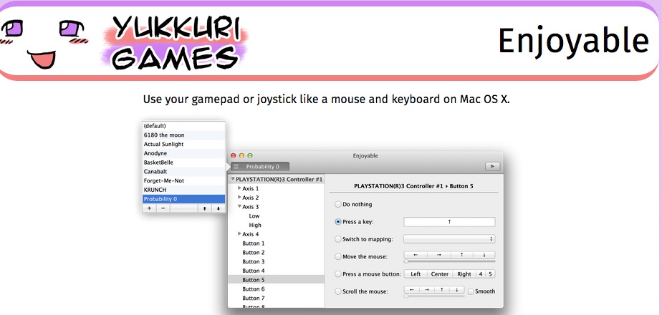Select Button 4 in the tree
This screenshot has width=662, height=315.
[x=254, y=271]
